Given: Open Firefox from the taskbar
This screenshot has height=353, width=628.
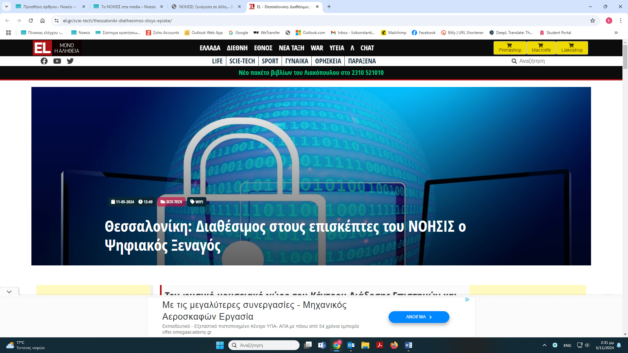Looking at the screenshot, I should pos(394,345).
